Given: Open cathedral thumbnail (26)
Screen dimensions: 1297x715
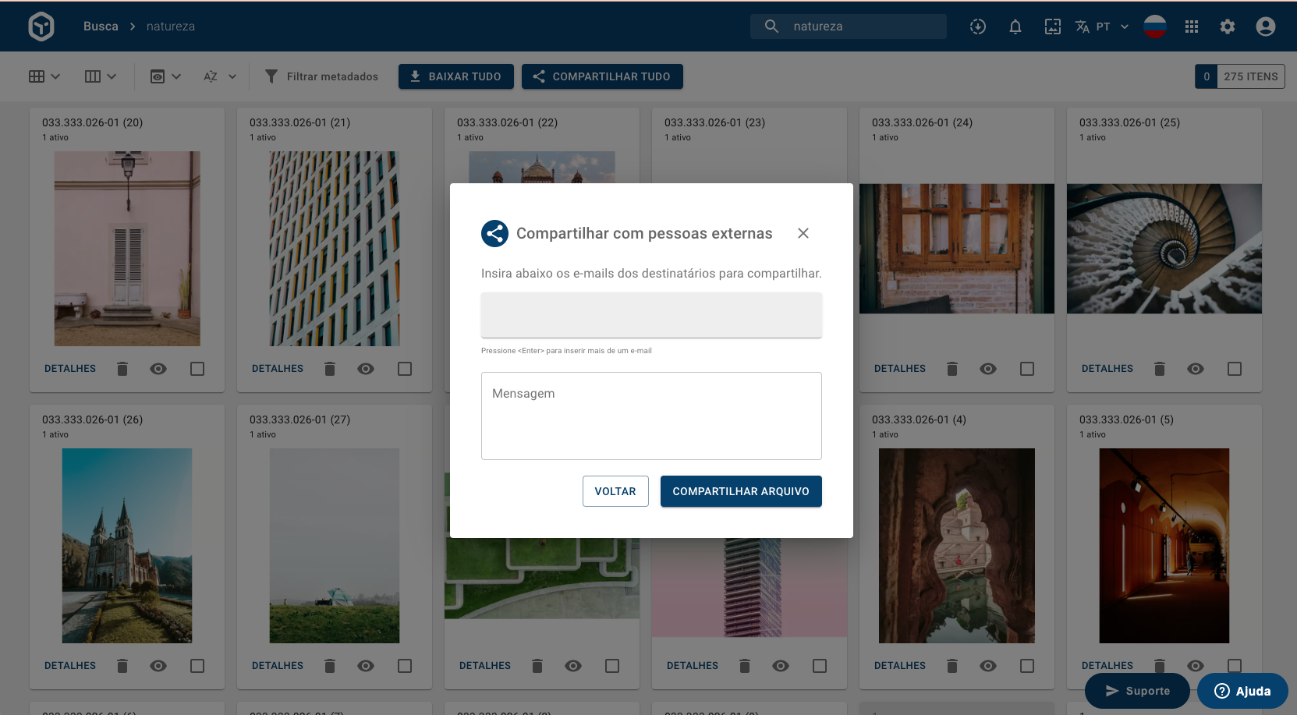Looking at the screenshot, I should (127, 546).
